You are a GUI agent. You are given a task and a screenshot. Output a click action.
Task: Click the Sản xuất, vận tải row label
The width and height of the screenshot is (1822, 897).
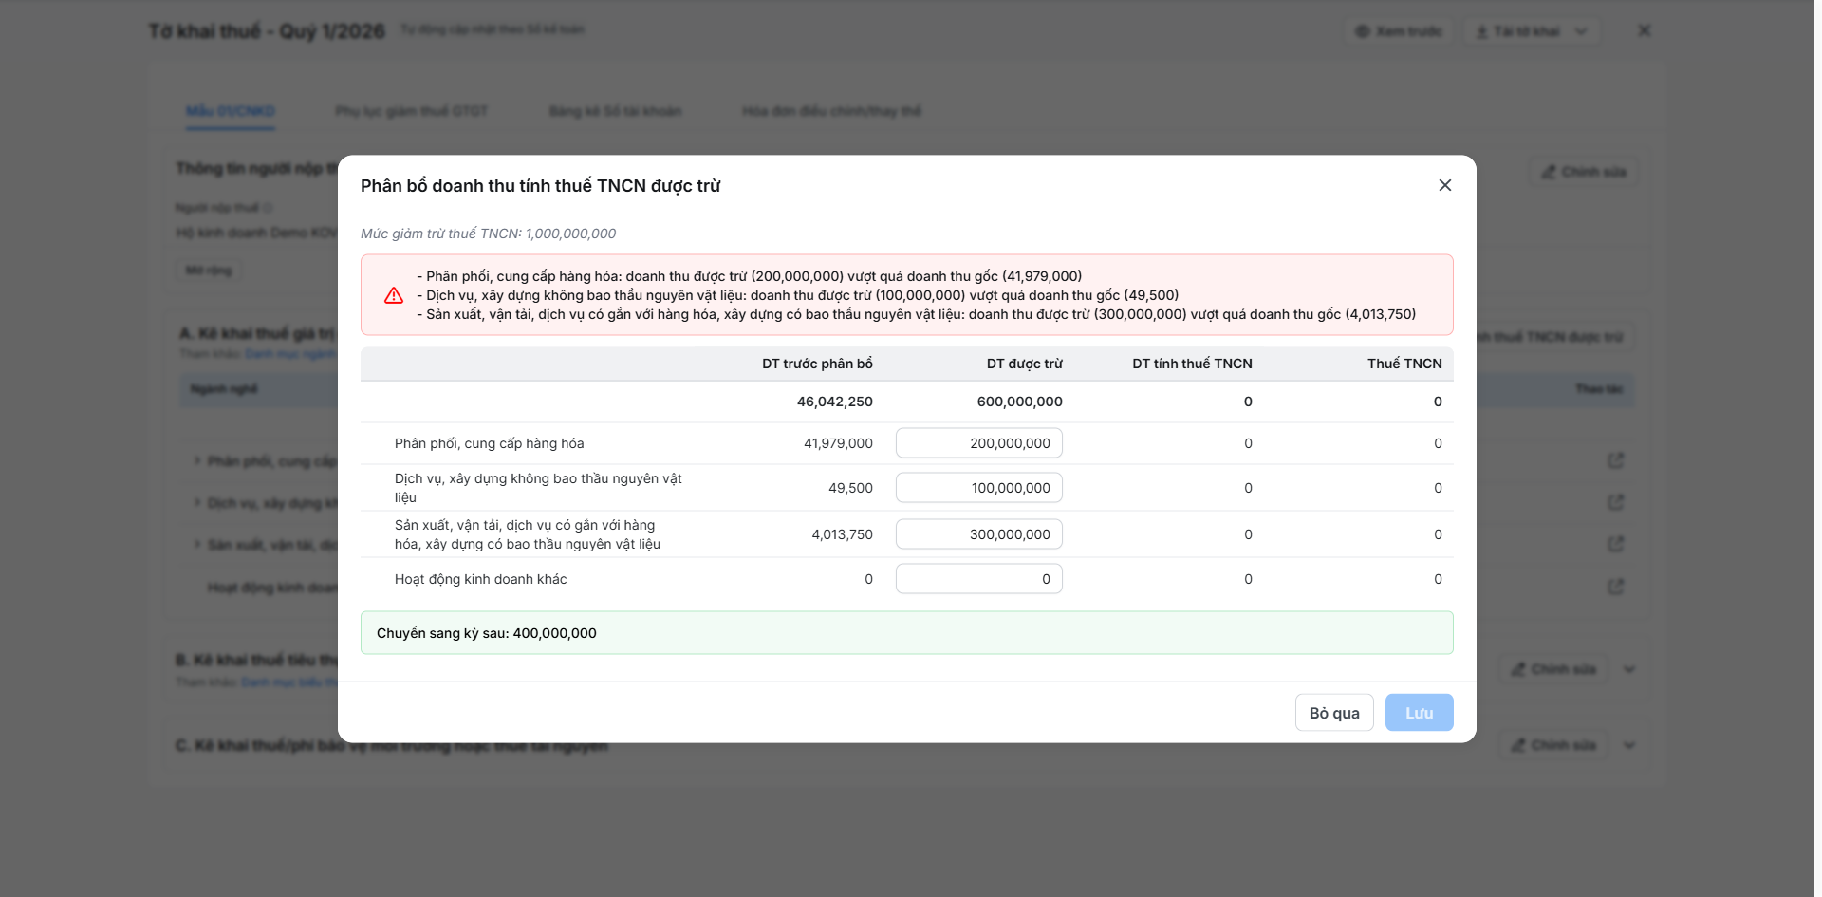tap(527, 534)
